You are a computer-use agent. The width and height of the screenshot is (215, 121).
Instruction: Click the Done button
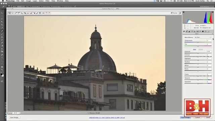tap(208, 117)
